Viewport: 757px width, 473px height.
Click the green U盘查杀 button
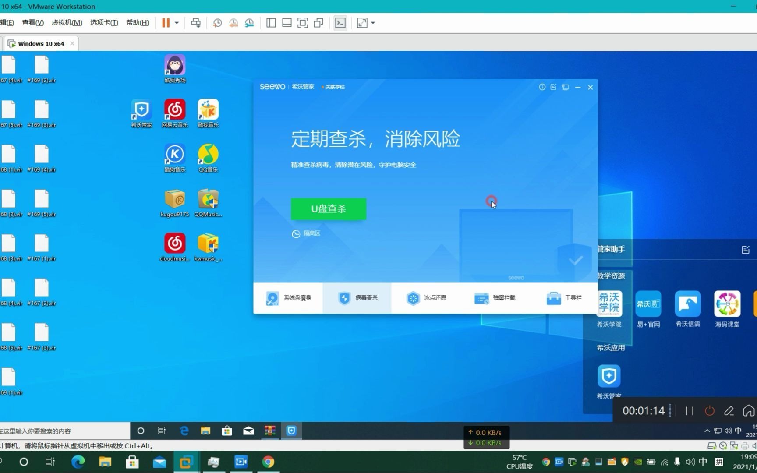[x=329, y=209]
